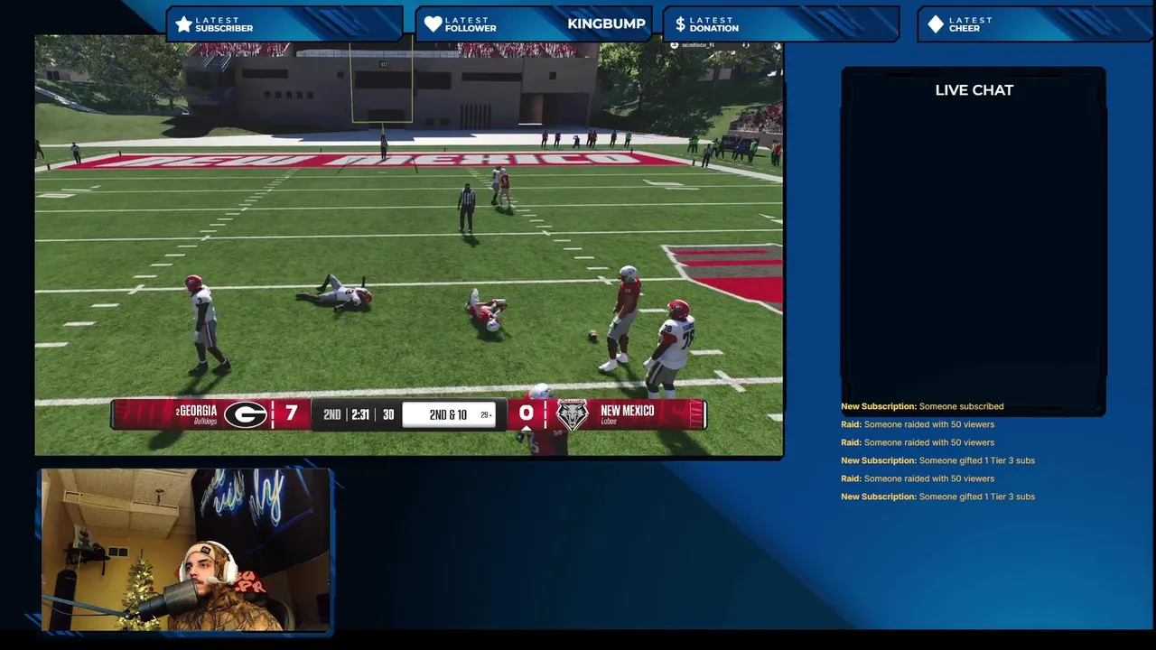The width and height of the screenshot is (1156, 650).
Task: Click the football lying on the field
Action: pos(593,336)
